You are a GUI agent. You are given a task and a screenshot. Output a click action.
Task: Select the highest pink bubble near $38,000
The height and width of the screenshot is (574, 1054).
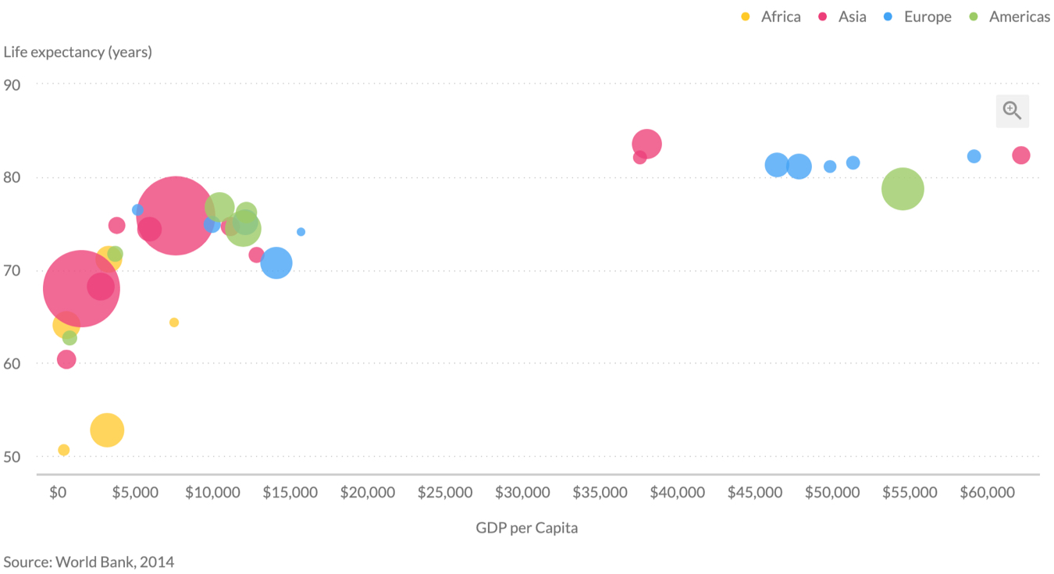pos(647,144)
